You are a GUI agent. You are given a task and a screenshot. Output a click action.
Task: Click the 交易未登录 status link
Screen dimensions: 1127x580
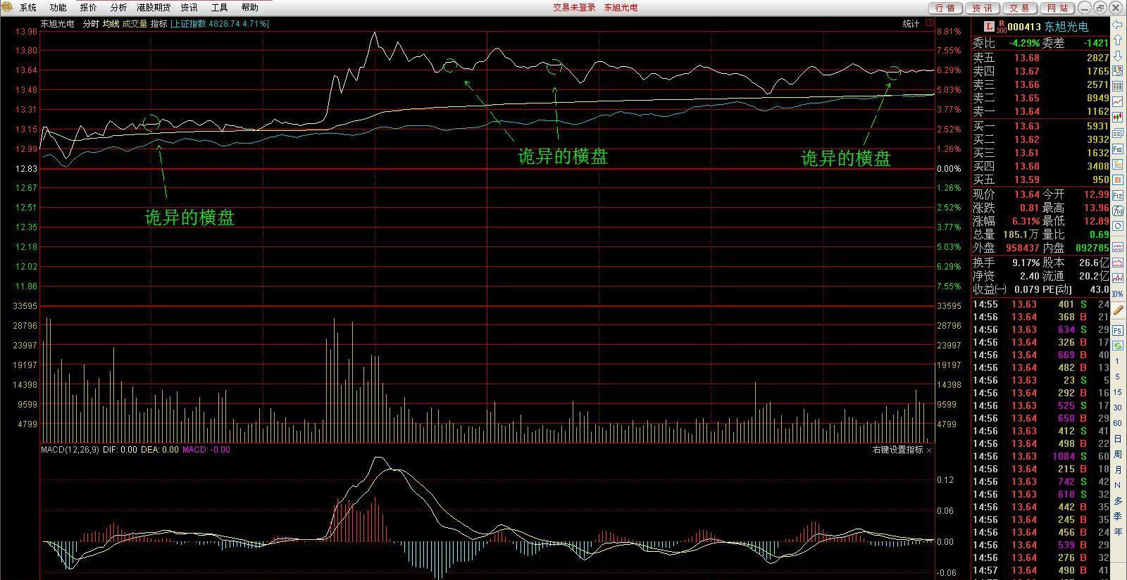(x=574, y=8)
